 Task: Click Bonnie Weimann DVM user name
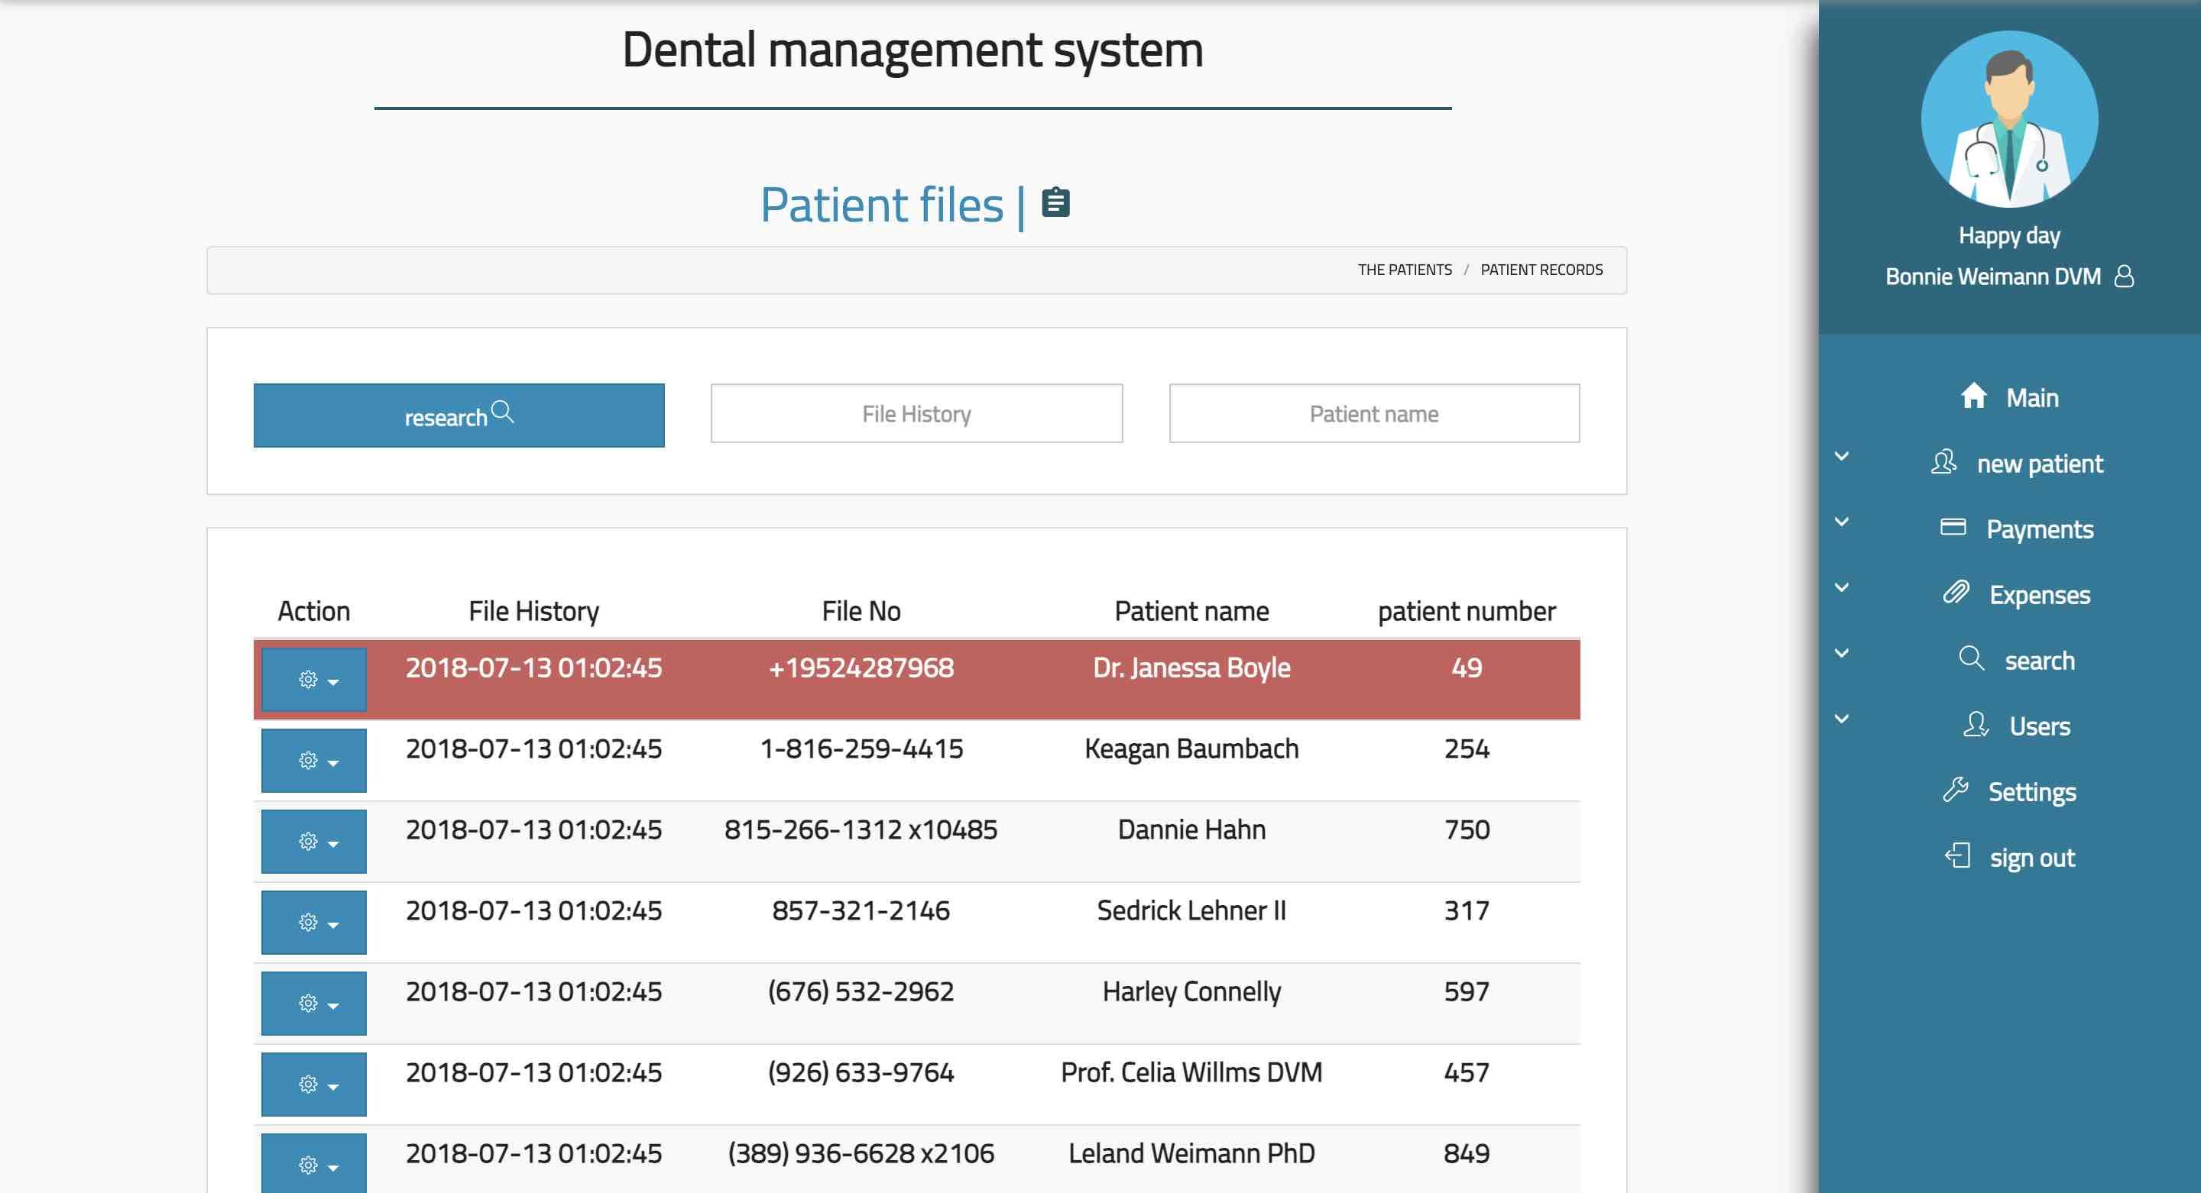(1992, 276)
